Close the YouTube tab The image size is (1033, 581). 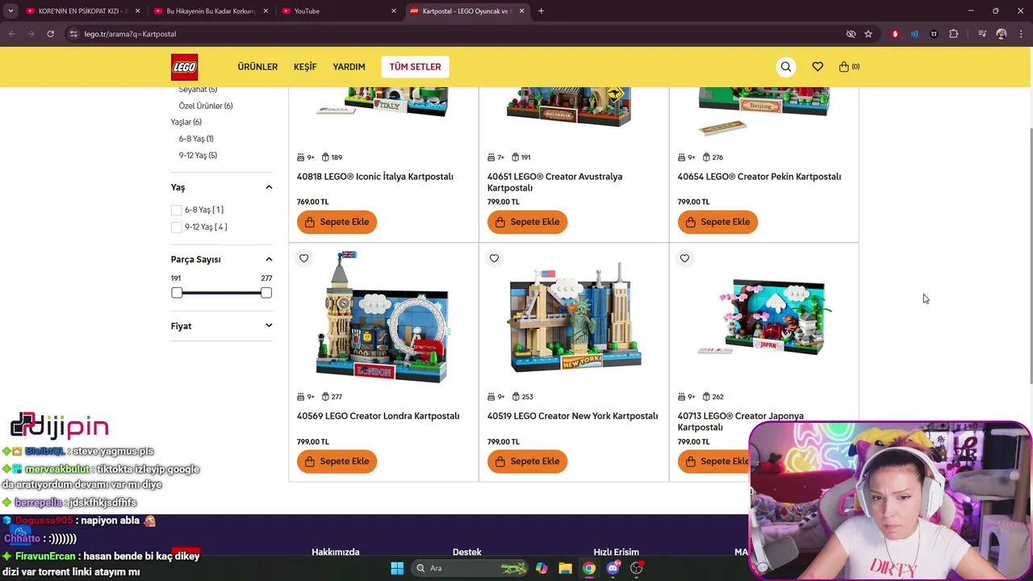click(x=394, y=10)
